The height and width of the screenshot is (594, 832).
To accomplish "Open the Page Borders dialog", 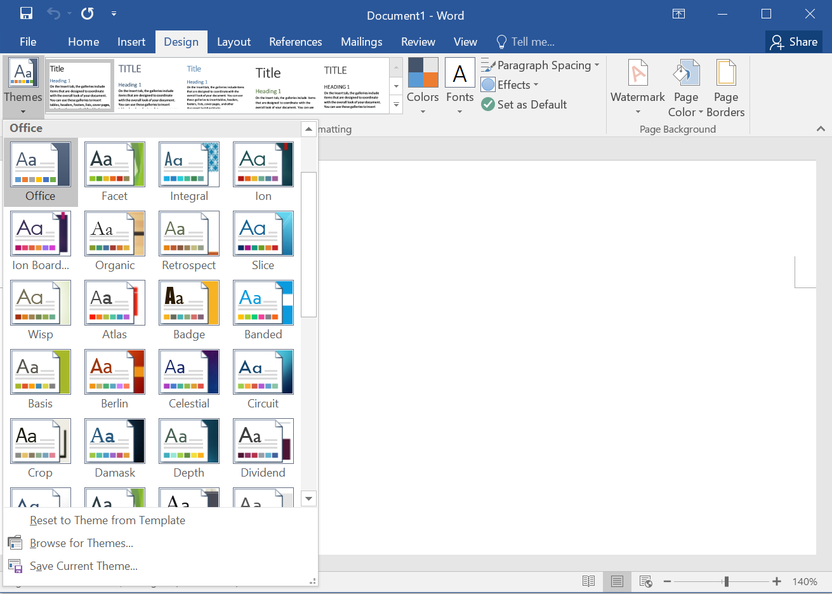I will click(x=725, y=87).
